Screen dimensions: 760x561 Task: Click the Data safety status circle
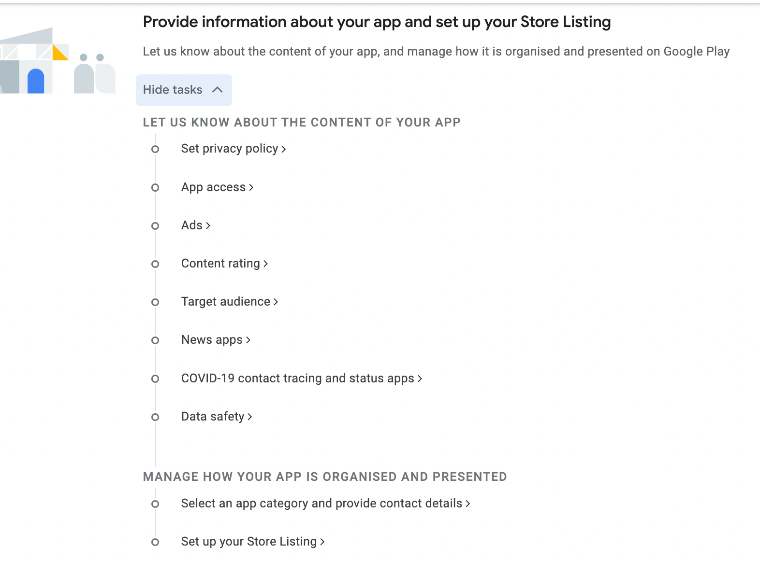155,417
